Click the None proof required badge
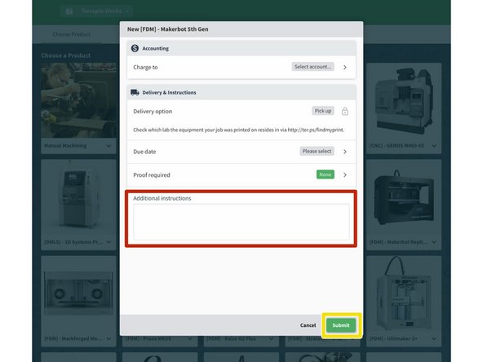The height and width of the screenshot is (362, 483). (325, 174)
